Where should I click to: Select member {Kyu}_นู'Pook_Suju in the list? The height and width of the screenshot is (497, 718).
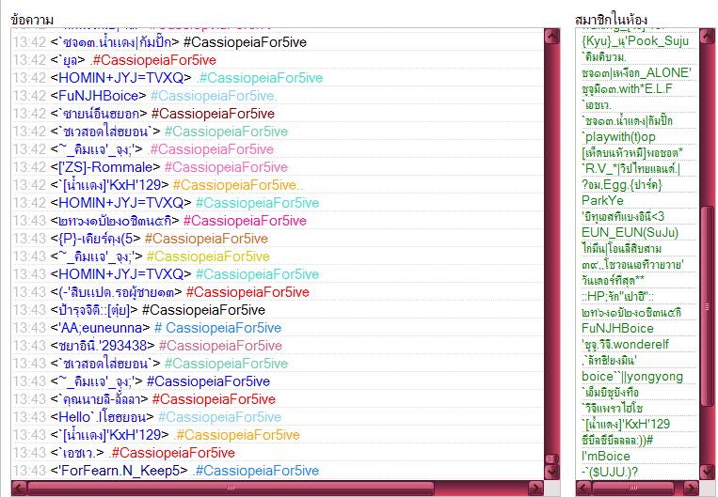637,41
